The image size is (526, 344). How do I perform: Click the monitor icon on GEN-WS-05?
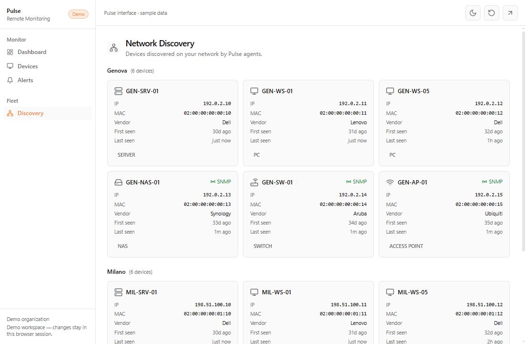coord(390,91)
